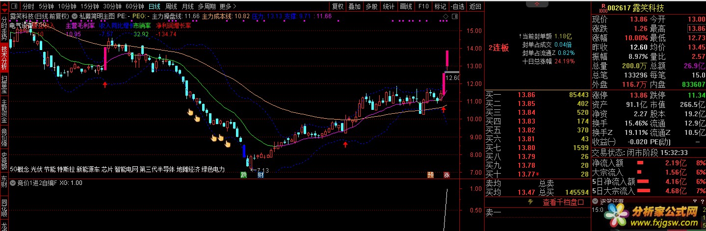Open 分时走势 in the left sidebar
The width and height of the screenshot is (706, 231).
[4, 28]
